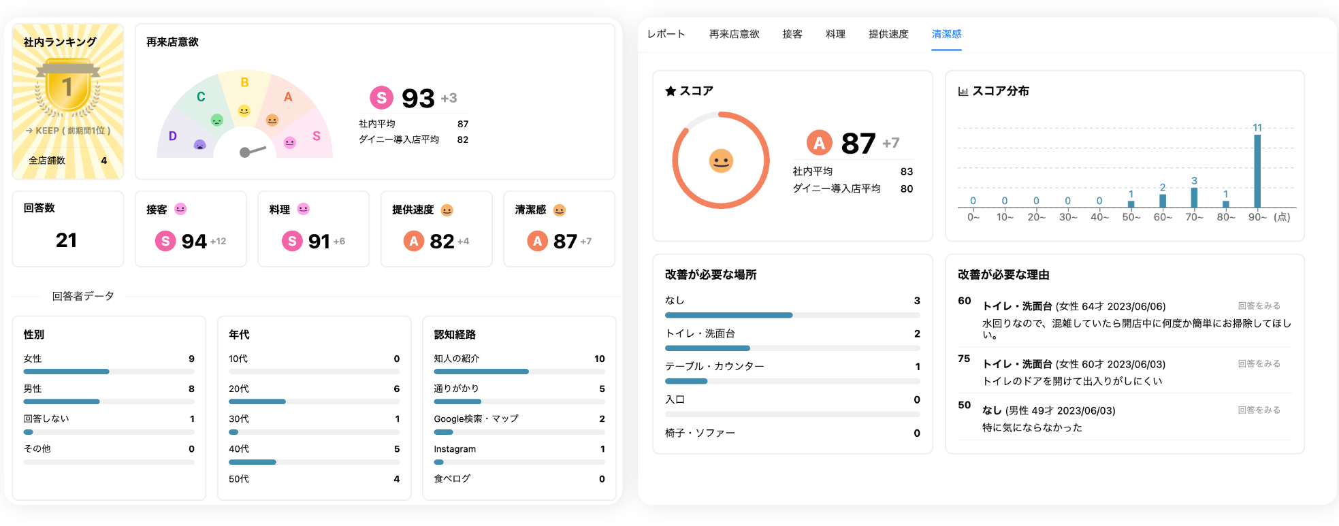Click the gold rank 1 medal badge

coord(67,87)
